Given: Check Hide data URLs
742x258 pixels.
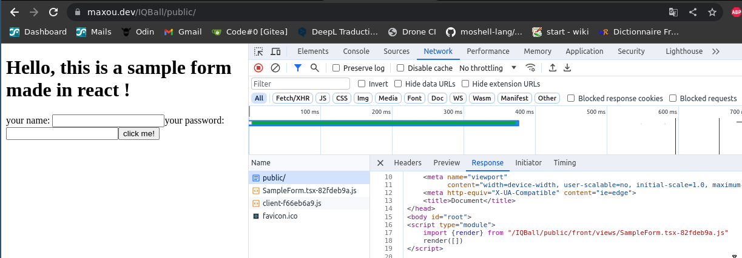Looking at the screenshot, I should (x=398, y=84).
